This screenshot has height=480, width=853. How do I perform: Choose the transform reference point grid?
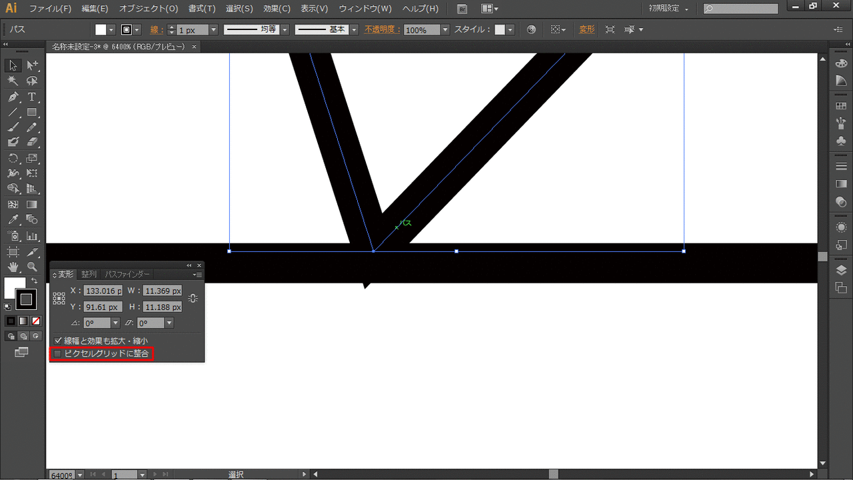click(59, 298)
